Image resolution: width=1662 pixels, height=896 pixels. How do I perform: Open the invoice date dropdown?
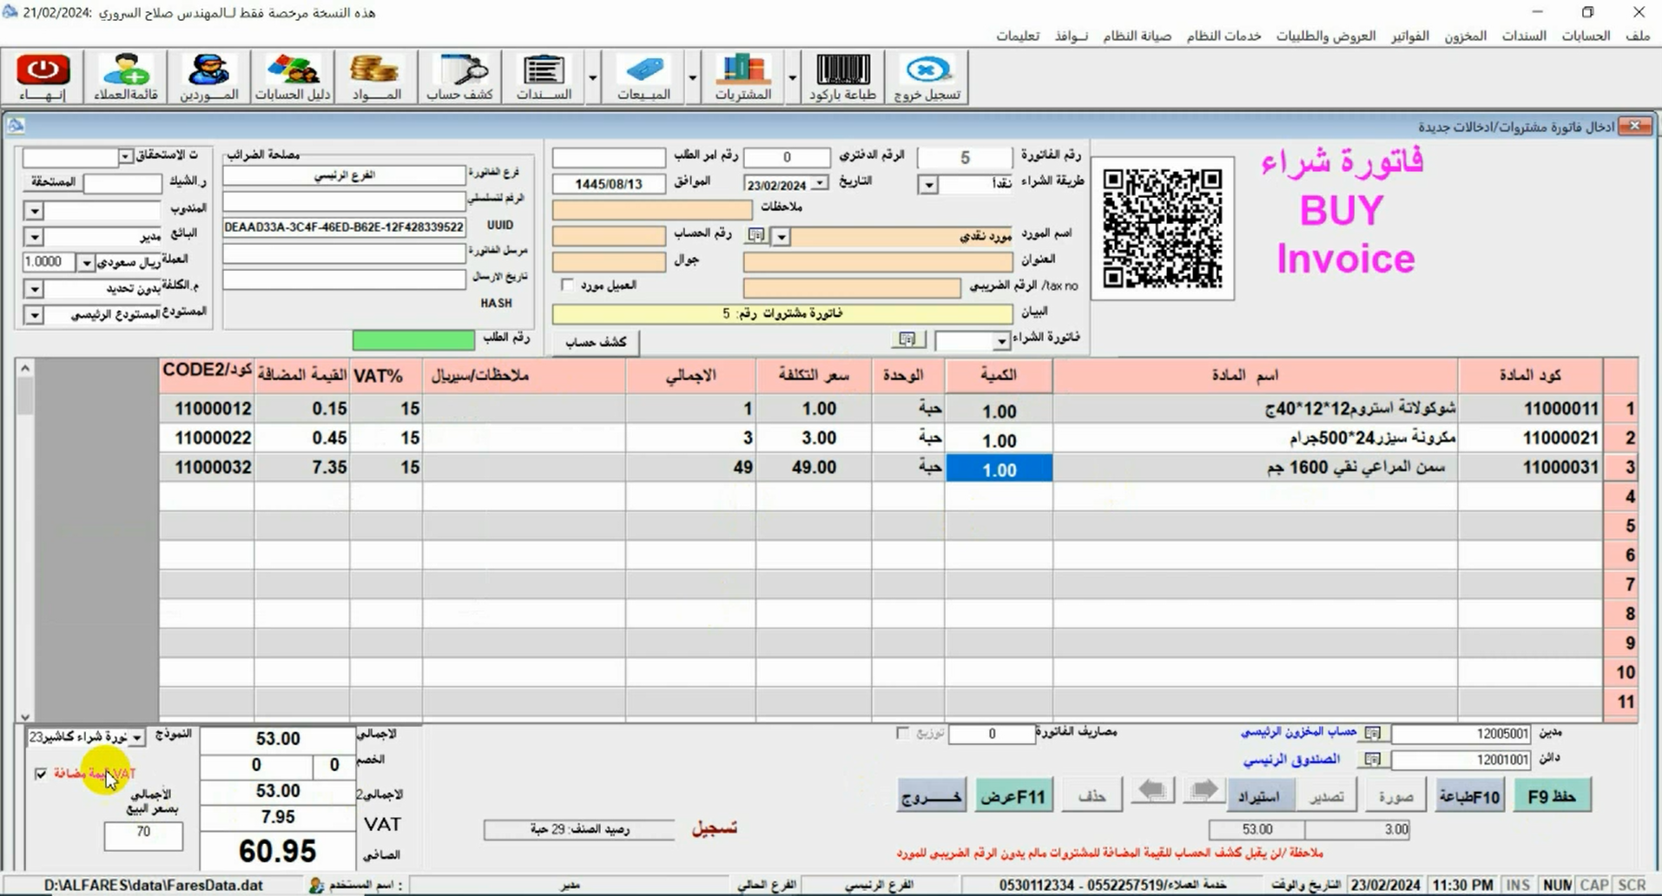point(820,183)
